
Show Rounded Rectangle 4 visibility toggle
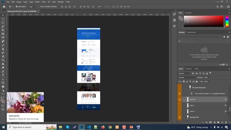pyautogui.click(x=180, y=87)
